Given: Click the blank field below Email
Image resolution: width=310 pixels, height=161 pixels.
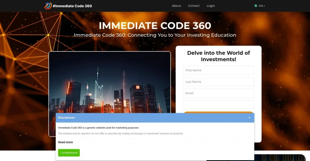Looking at the screenshot, I should (218, 104).
